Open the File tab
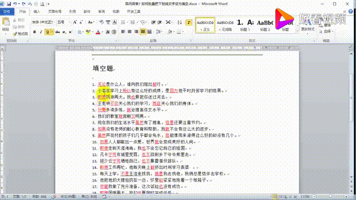Image resolution: width=356 pixels, height=200 pixels. (7, 12)
